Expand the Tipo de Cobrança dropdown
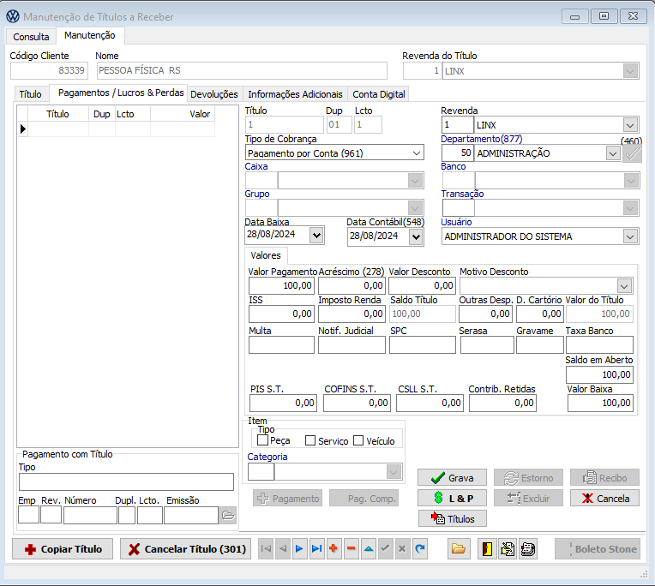 point(417,153)
